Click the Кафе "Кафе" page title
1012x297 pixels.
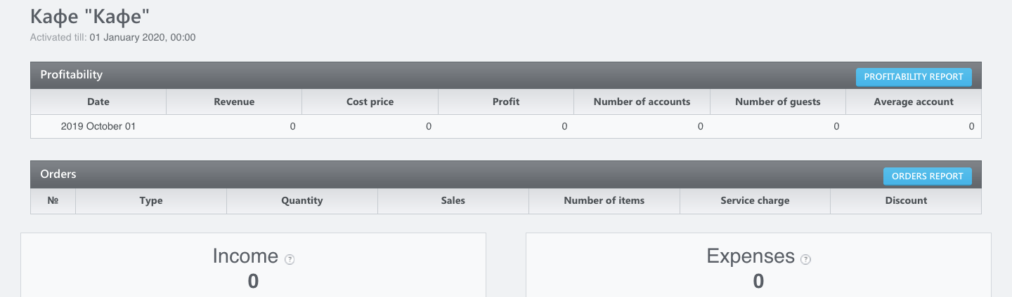click(x=90, y=16)
